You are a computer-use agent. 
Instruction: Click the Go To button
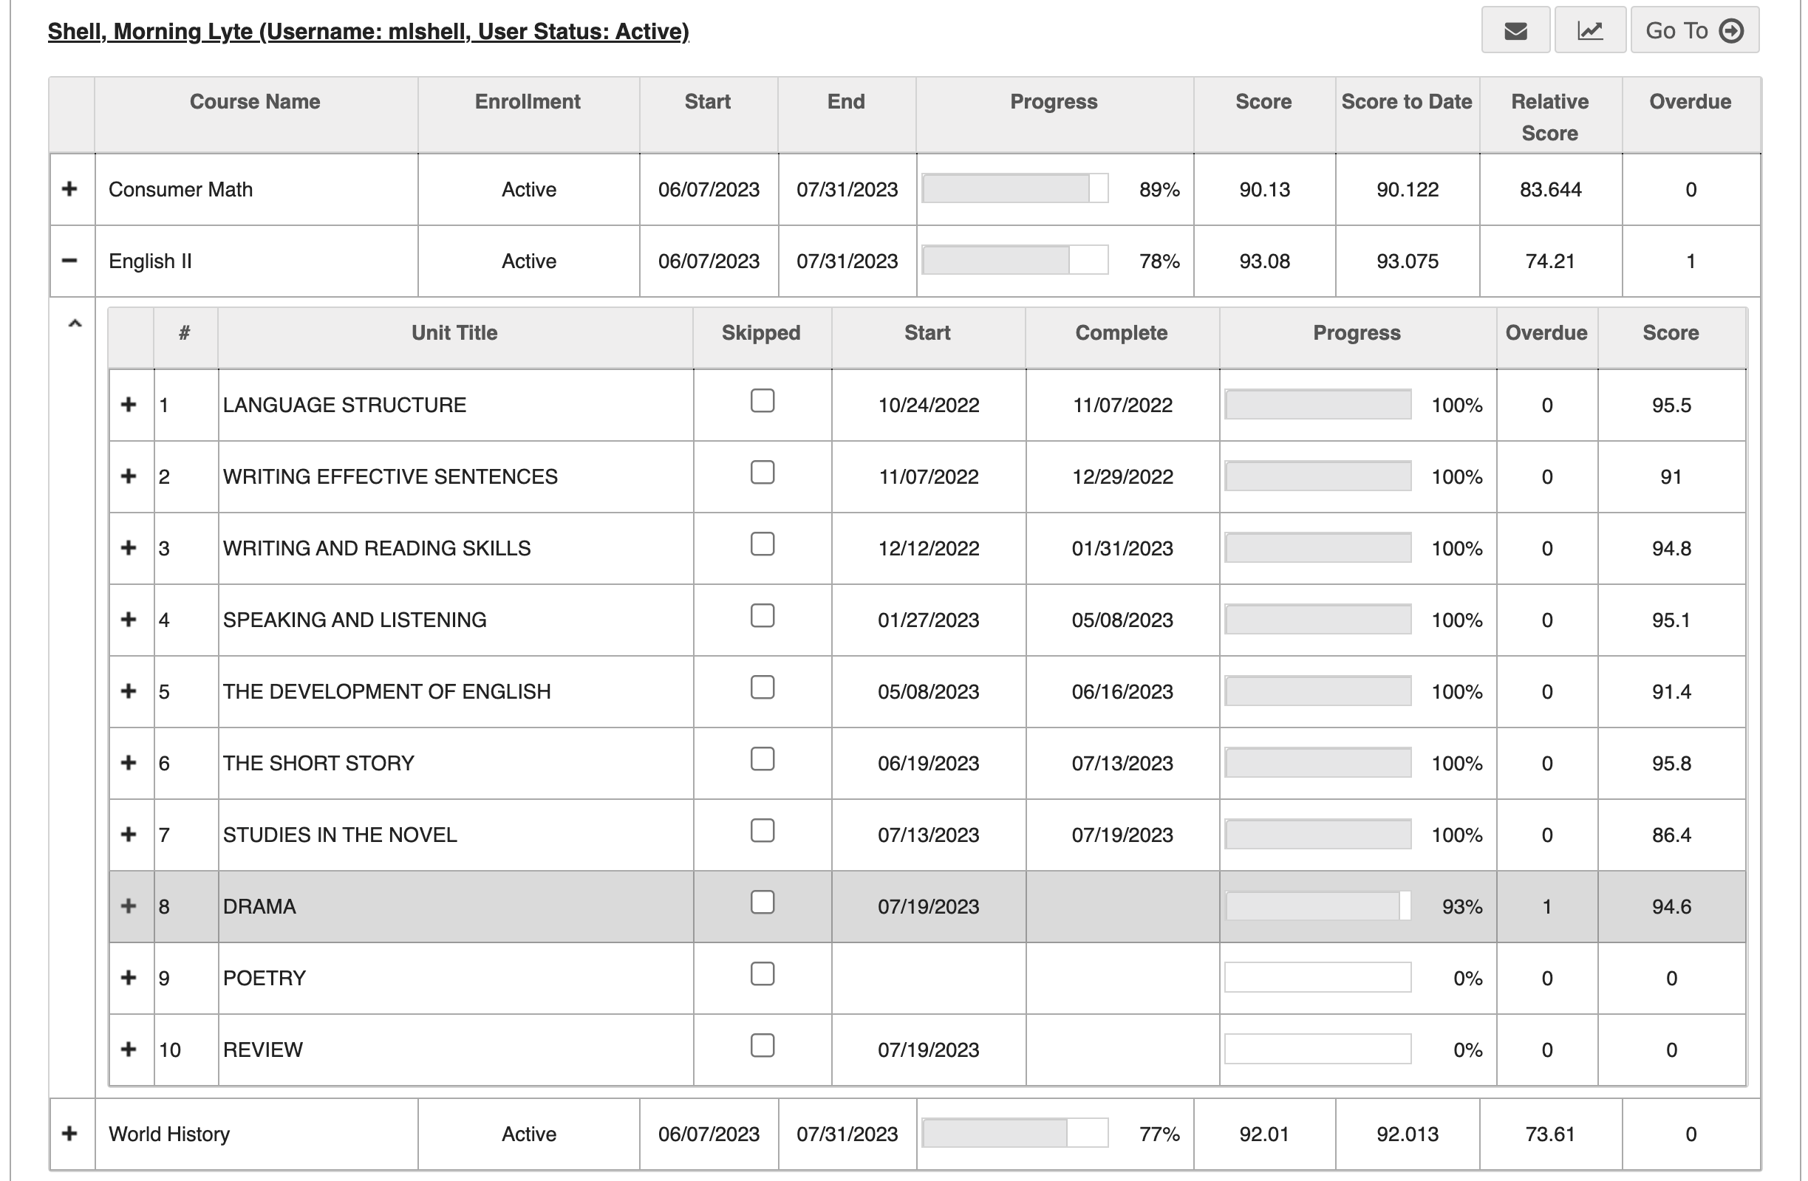[1694, 30]
